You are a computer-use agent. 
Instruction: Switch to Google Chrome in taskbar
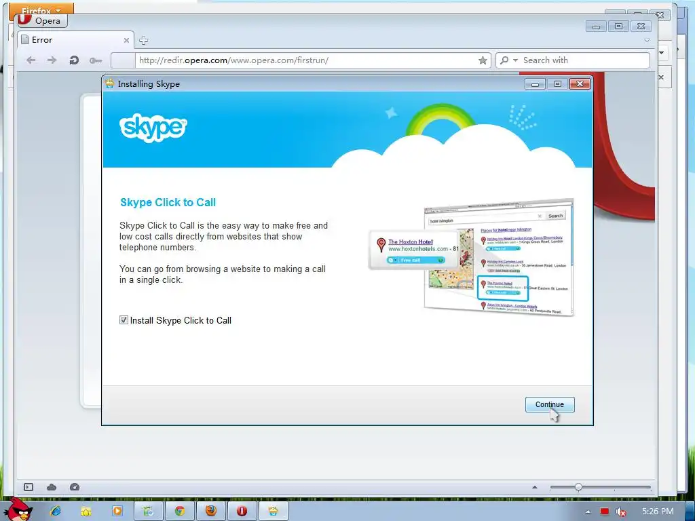[179, 511]
